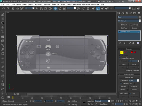Image resolution: width=142 pixels, height=106 pixels.
Task: Select Vertex sub-object level icon
Action: (x=122, y=52)
